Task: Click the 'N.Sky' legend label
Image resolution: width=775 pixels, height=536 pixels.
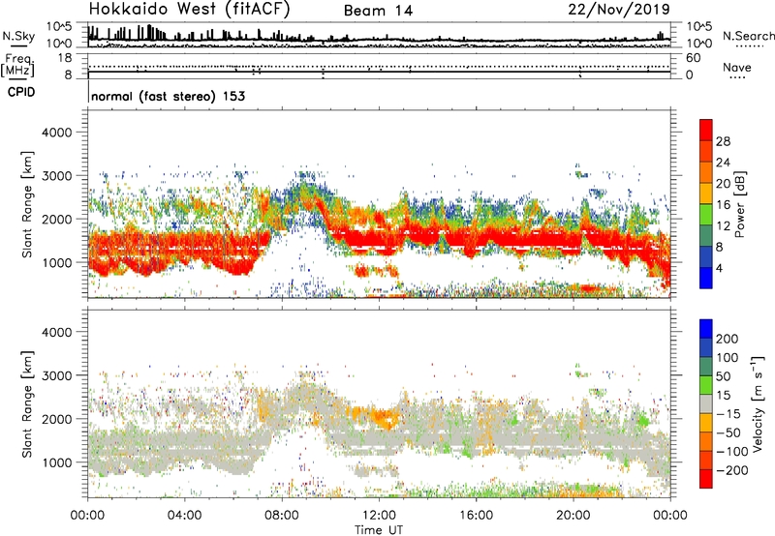Action: 18,36
